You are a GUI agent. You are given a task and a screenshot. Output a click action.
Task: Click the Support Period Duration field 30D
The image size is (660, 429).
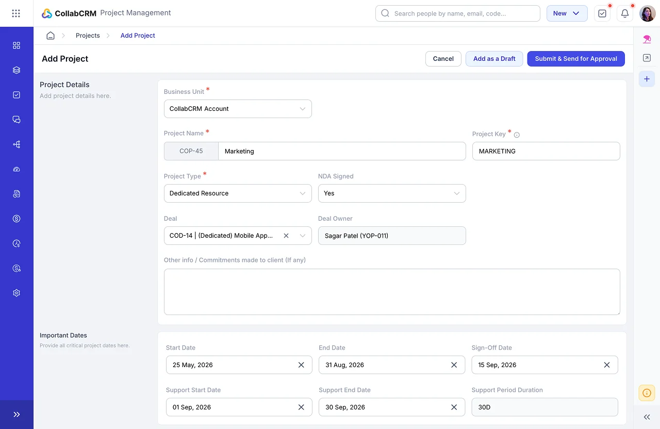coord(544,407)
